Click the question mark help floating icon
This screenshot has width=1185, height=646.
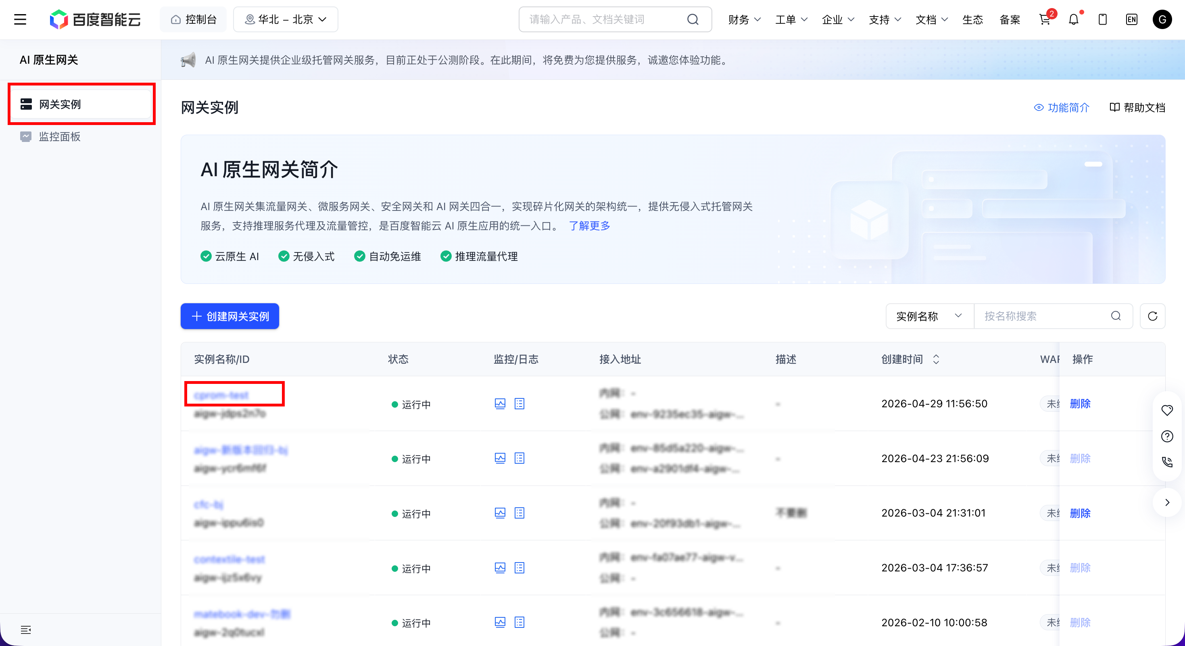(x=1167, y=436)
